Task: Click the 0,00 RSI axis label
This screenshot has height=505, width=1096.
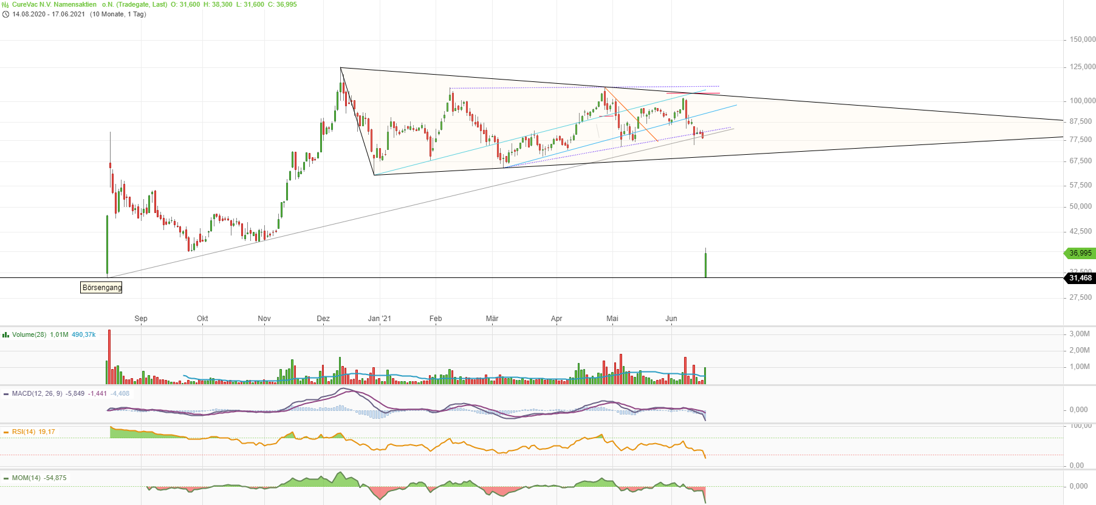Action: tap(1077, 466)
